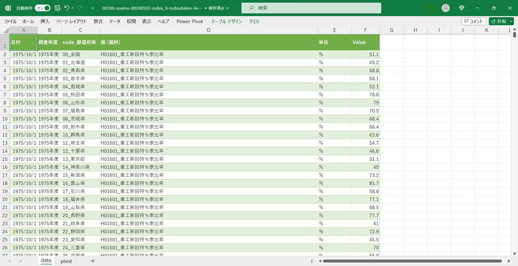The height and width of the screenshot is (266, 518).
Task: Open the テーブル デザイン ribbon tab
Action: click(x=226, y=21)
